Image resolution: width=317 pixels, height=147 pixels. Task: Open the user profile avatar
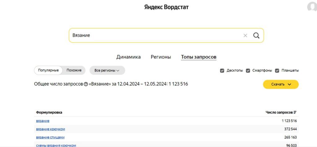[312, 7]
